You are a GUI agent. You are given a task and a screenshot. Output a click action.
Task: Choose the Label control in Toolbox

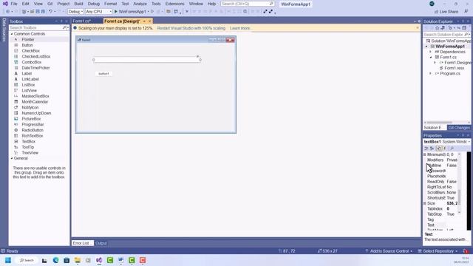(27, 74)
